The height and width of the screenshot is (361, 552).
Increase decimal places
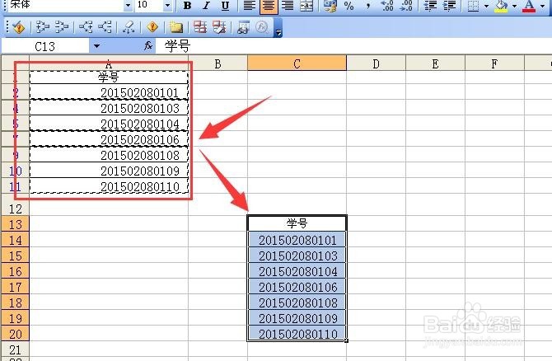click(387, 6)
